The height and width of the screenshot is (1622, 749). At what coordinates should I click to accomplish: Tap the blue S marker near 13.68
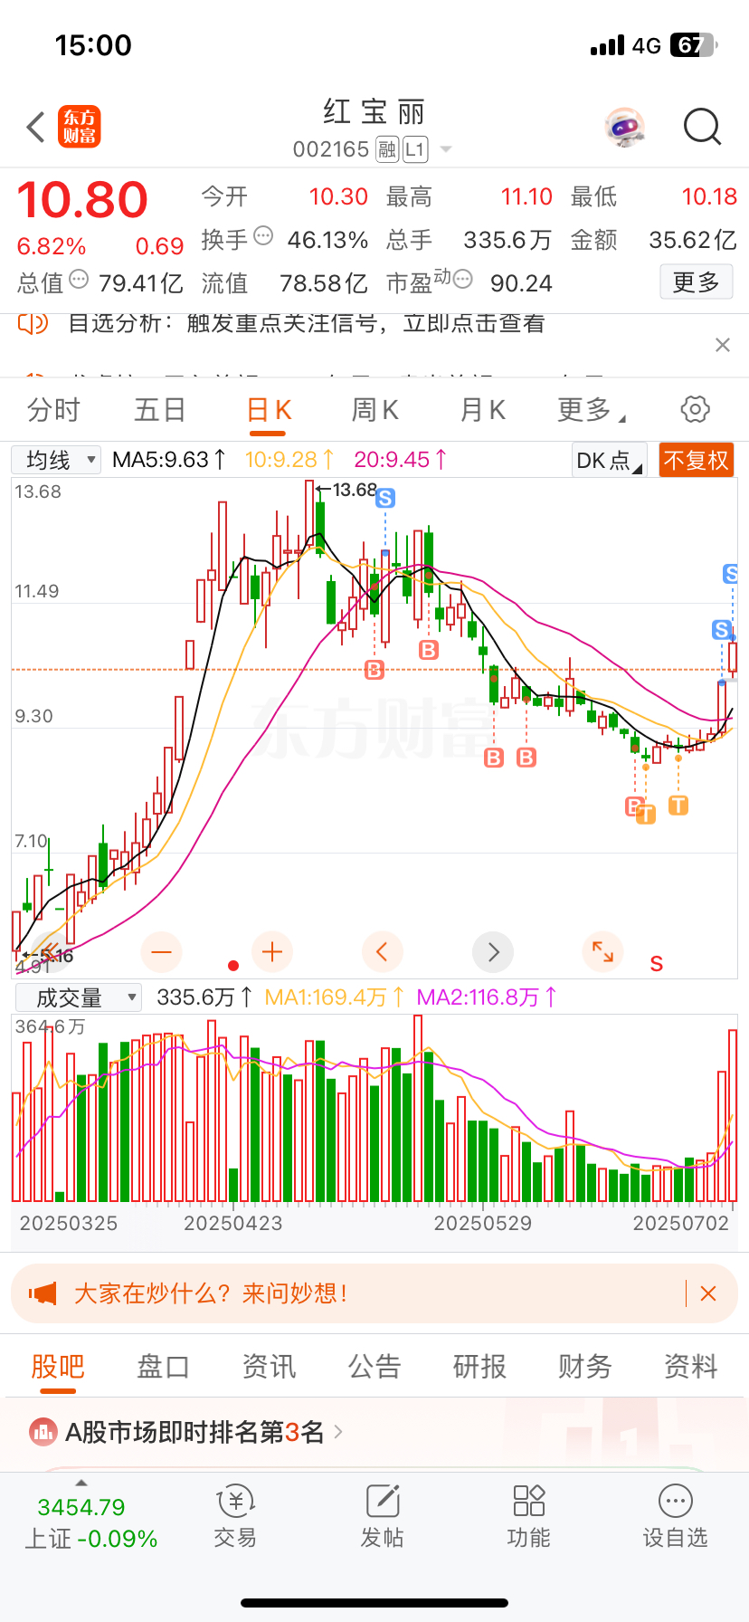point(385,498)
